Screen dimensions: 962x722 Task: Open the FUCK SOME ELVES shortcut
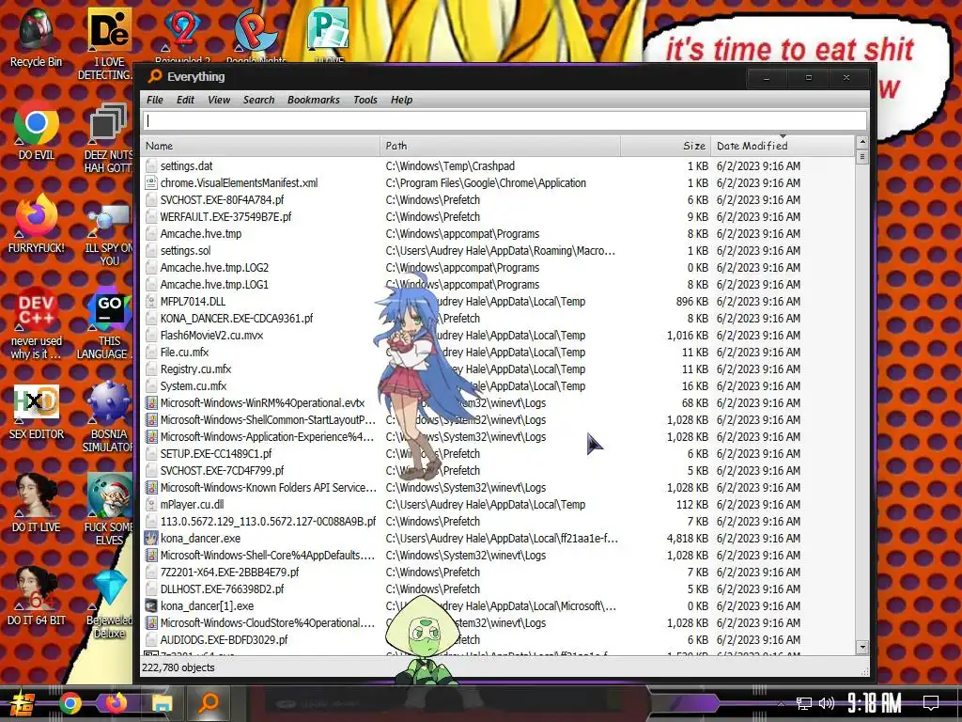pos(108,510)
